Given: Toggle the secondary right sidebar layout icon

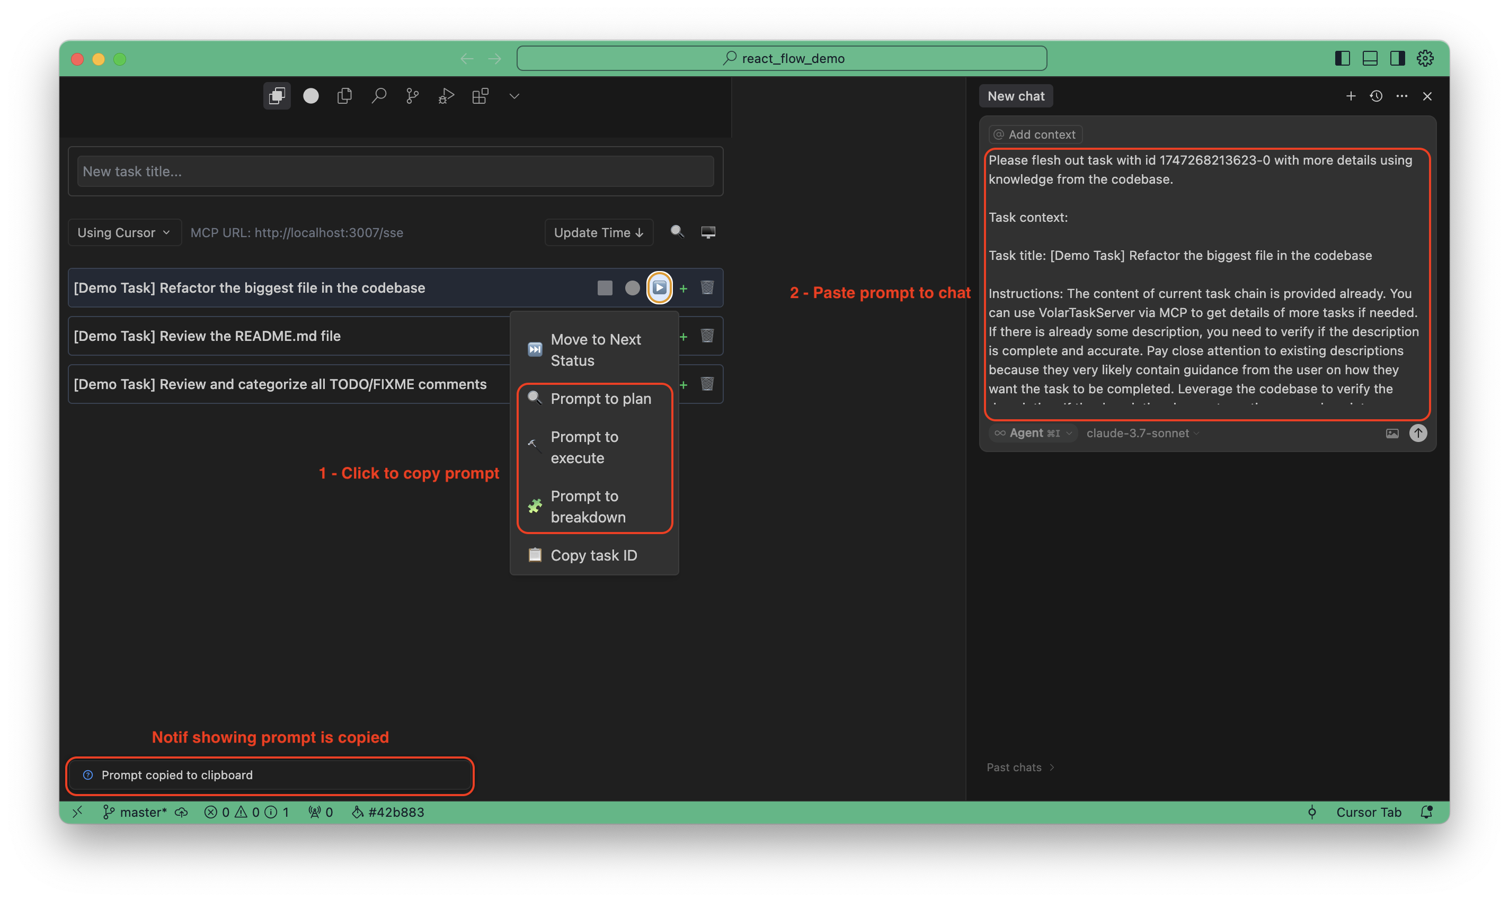Looking at the screenshot, I should click(1397, 58).
